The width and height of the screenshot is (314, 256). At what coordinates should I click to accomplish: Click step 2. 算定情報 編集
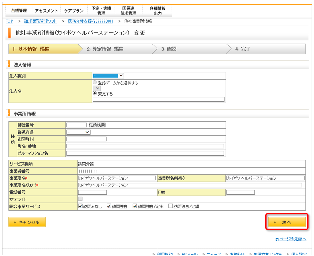tap(118, 49)
